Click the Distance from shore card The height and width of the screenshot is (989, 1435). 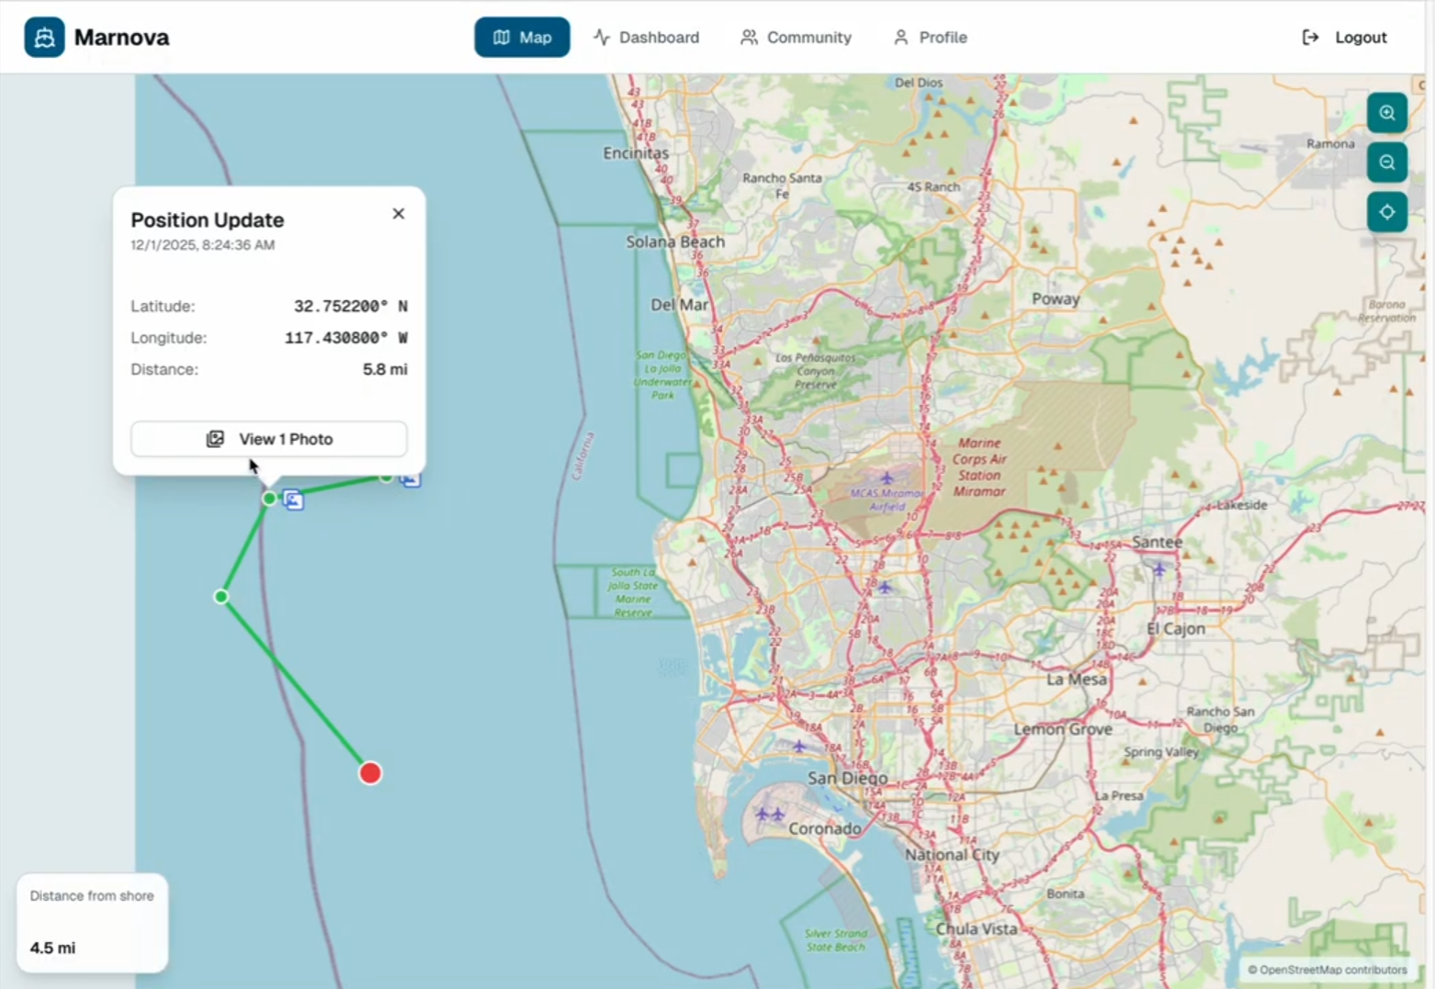[x=92, y=923]
